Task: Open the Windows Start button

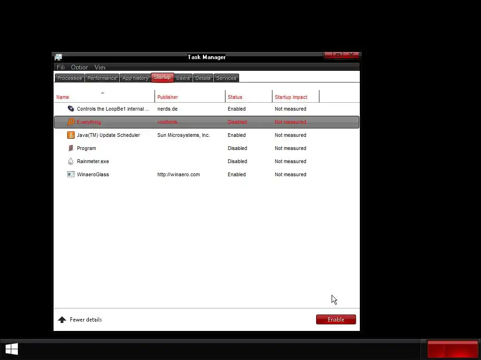Action: click(x=12, y=349)
